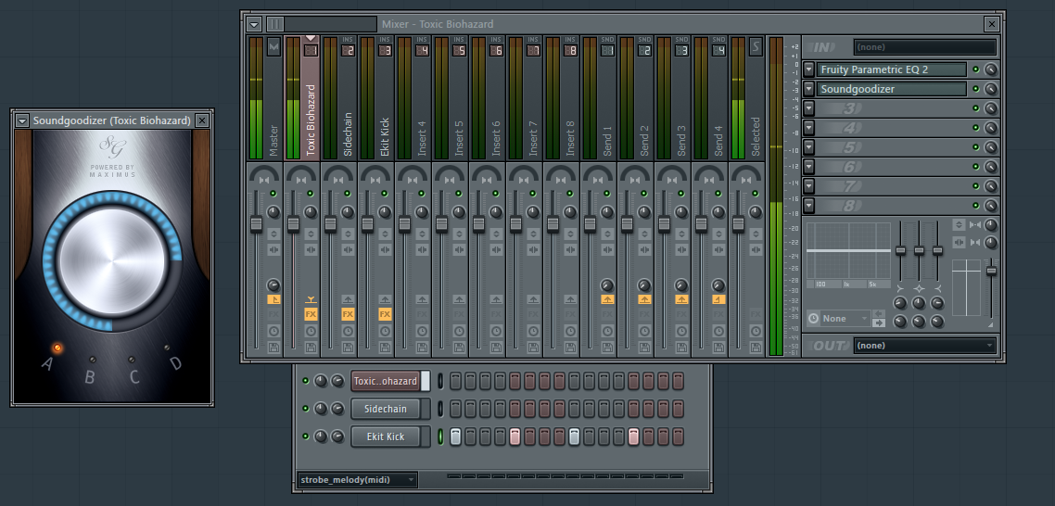This screenshot has height=506, width=1055.
Task: Mute the Sidechain mixer track via its green LED
Action: coord(347,194)
